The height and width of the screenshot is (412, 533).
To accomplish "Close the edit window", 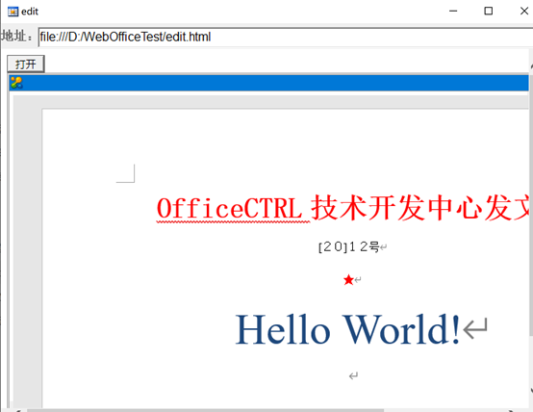I will click(x=523, y=12).
